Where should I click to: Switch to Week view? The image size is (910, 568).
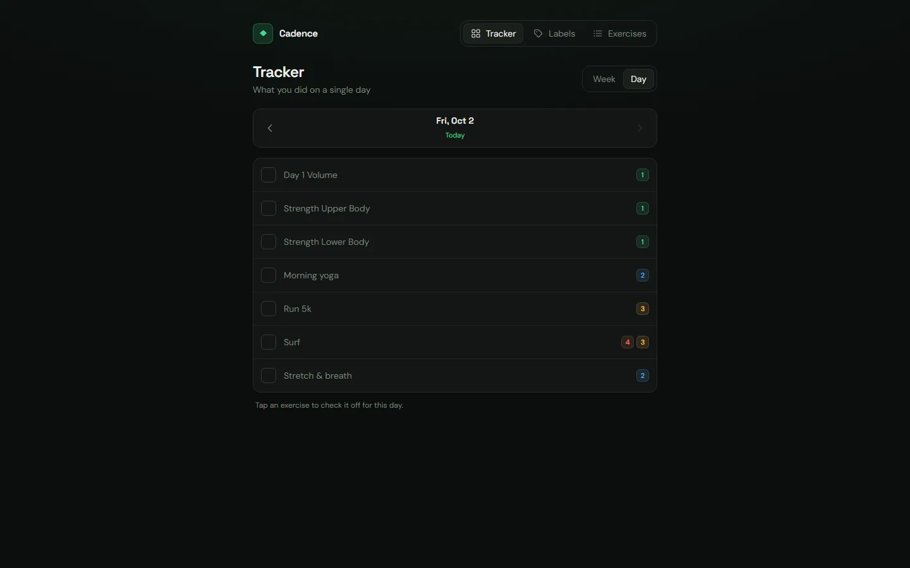604,79
